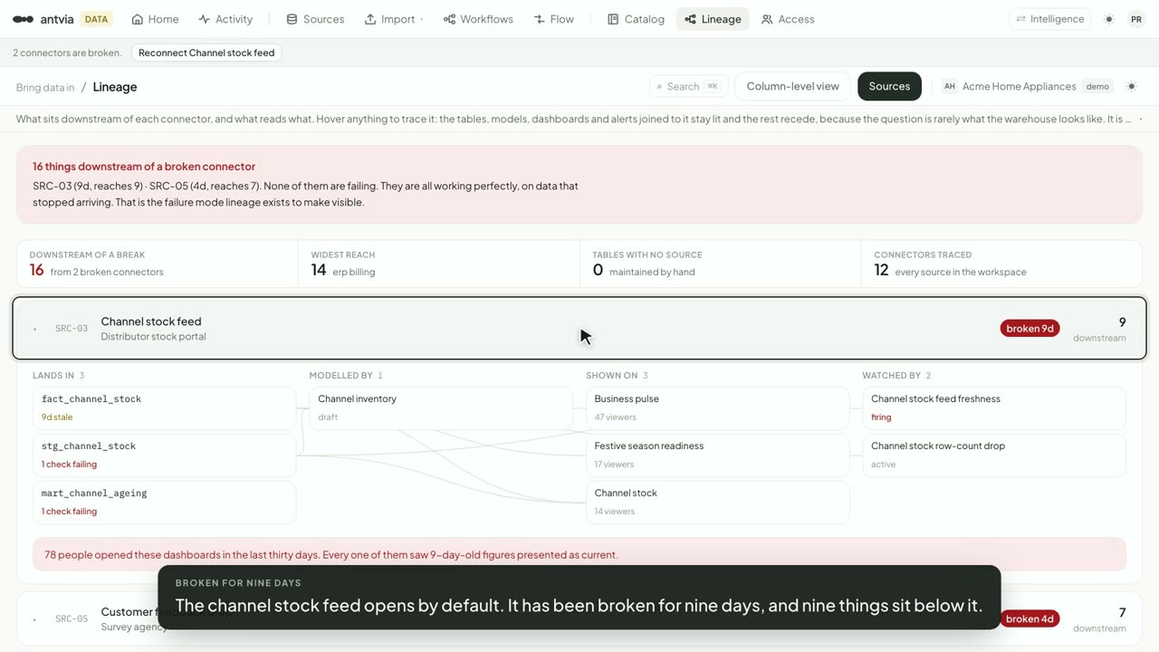Open the Intelligence button
The height and width of the screenshot is (652, 1159).
[1050, 19]
